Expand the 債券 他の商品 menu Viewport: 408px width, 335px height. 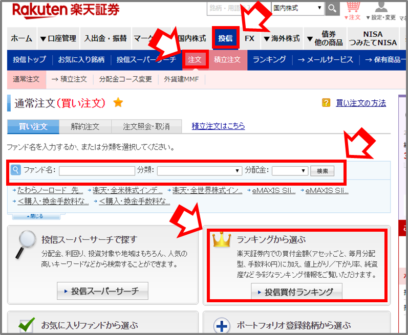(x=325, y=38)
